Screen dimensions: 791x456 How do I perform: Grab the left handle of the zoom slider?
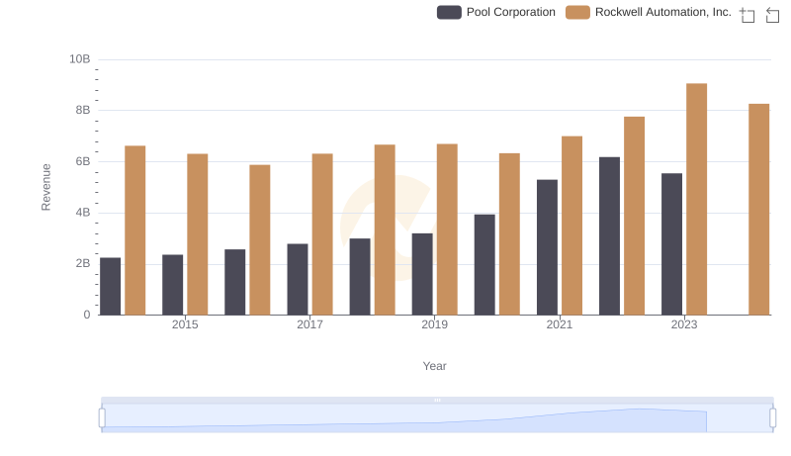[x=102, y=418]
